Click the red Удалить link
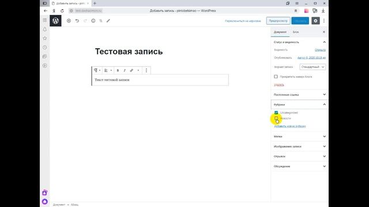369x207 pixels. coord(279,85)
